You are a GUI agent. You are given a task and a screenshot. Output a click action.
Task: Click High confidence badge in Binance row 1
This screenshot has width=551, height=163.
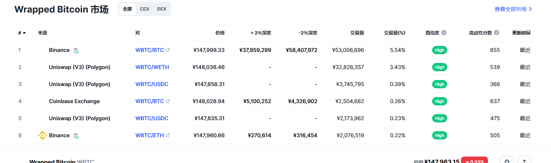pos(440,50)
